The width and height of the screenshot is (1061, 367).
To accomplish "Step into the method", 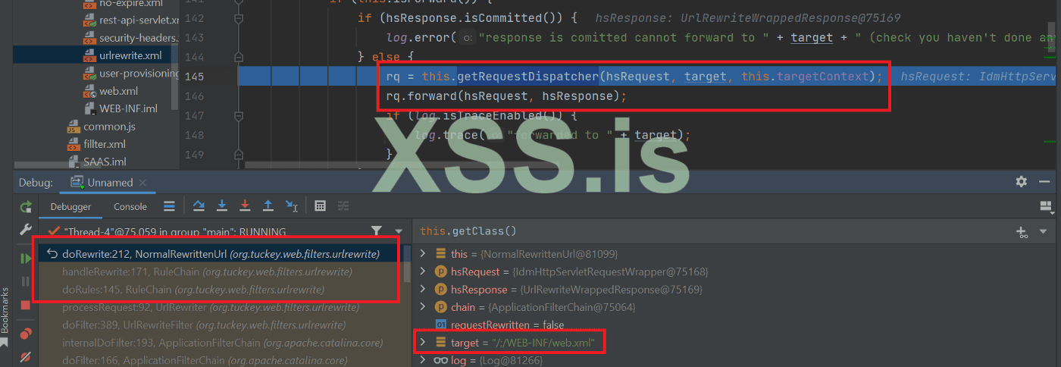I will tap(222, 206).
